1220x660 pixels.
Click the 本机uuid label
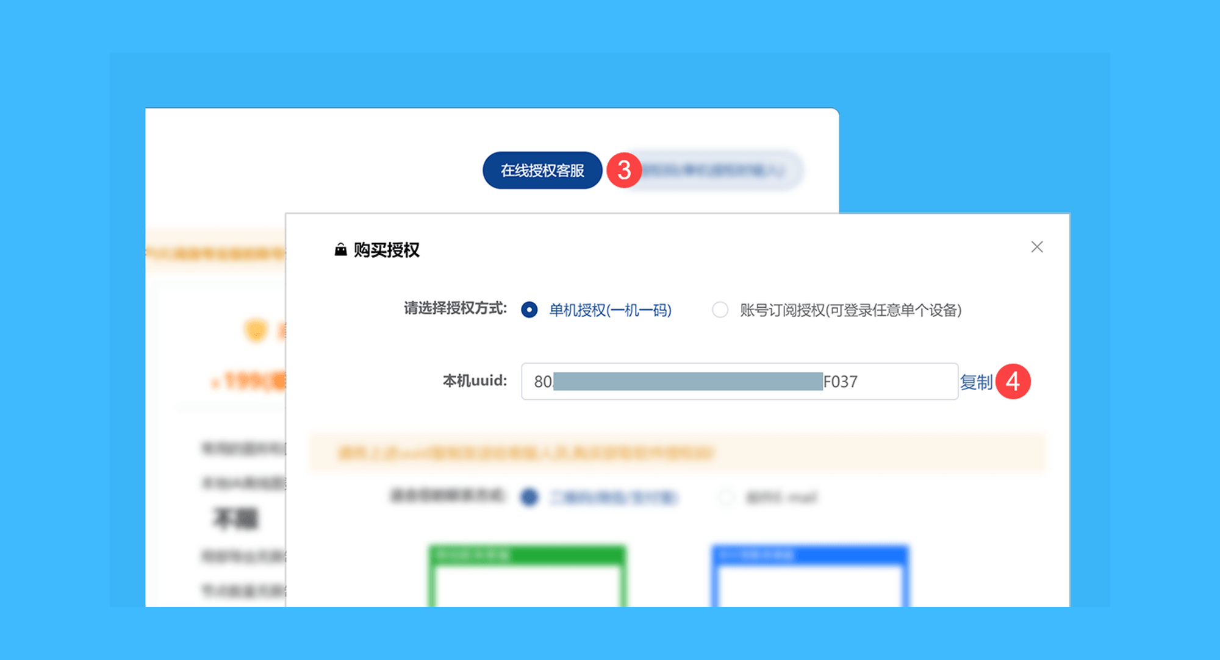pyautogui.click(x=475, y=381)
